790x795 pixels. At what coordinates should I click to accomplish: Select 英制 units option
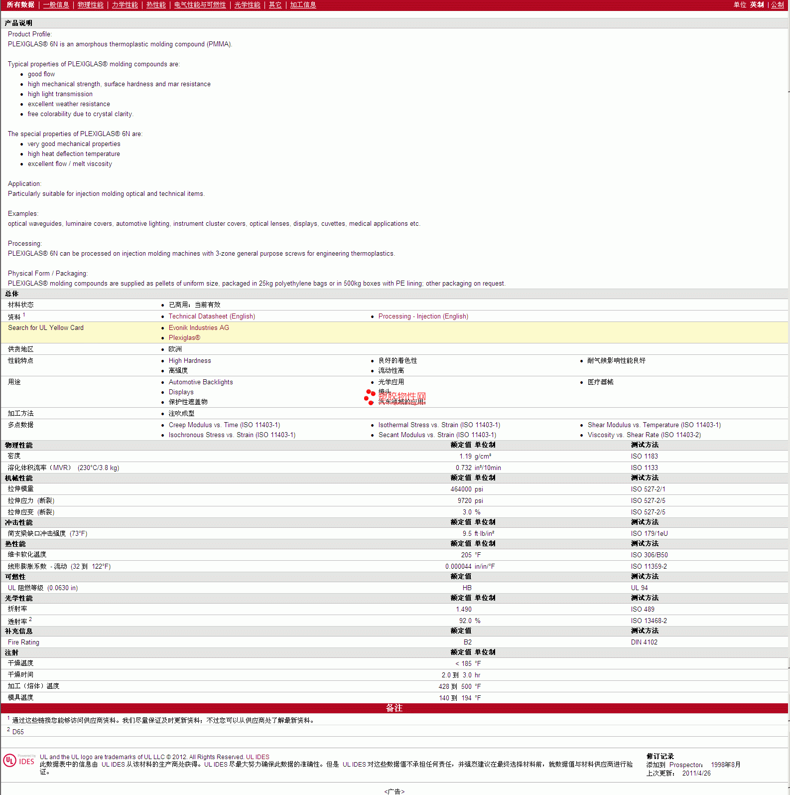click(757, 4)
